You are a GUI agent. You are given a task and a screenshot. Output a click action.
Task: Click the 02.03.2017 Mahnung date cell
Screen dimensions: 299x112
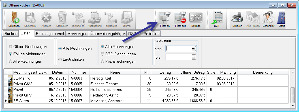[x=227, y=78]
